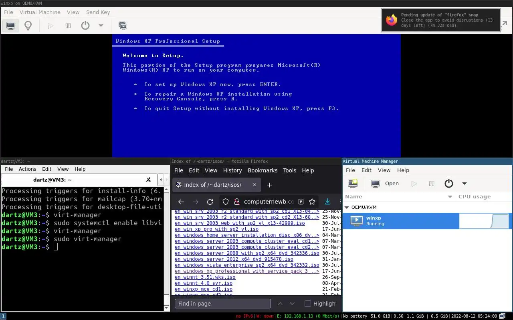
Task: Open en_winxp_mce_cd1.iso link
Action: coord(204,289)
